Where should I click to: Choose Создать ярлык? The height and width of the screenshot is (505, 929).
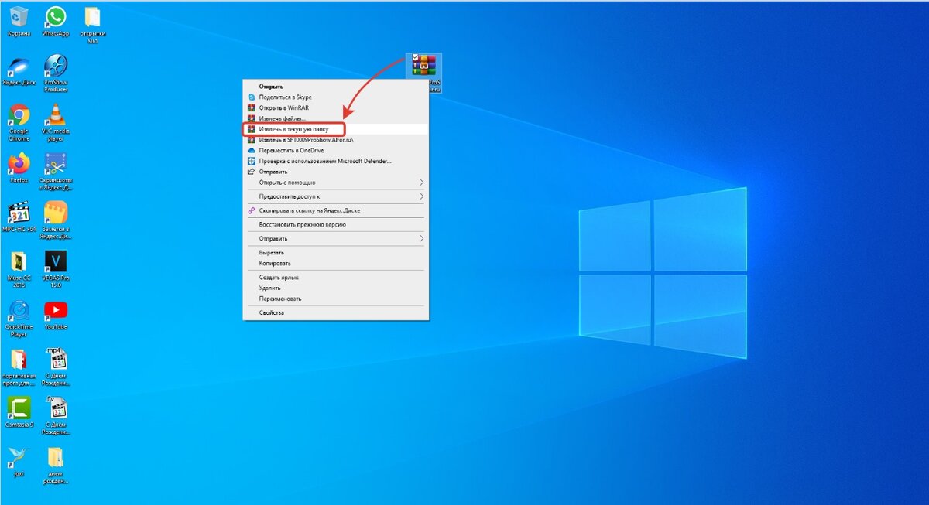(336, 277)
